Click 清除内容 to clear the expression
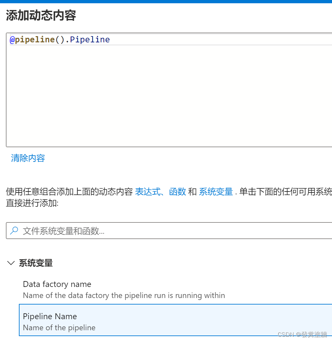 tap(28, 158)
